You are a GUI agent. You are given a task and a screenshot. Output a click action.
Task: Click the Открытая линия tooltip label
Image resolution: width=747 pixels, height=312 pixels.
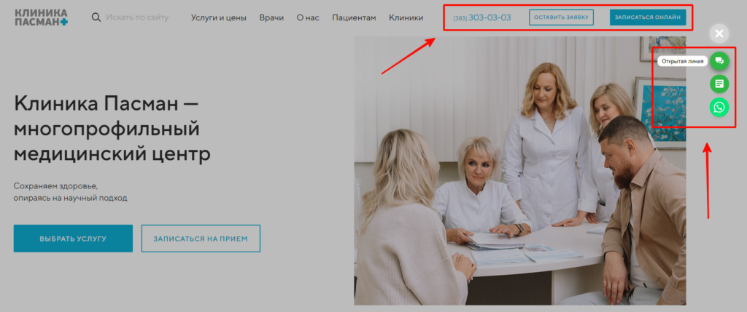click(x=682, y=61)
